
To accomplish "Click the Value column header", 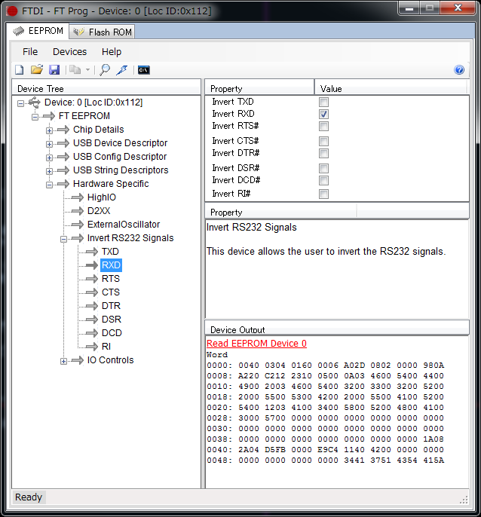I will (391, 87).
